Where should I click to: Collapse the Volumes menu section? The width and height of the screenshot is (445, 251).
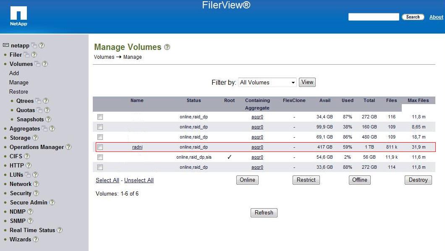pos(21,64)
